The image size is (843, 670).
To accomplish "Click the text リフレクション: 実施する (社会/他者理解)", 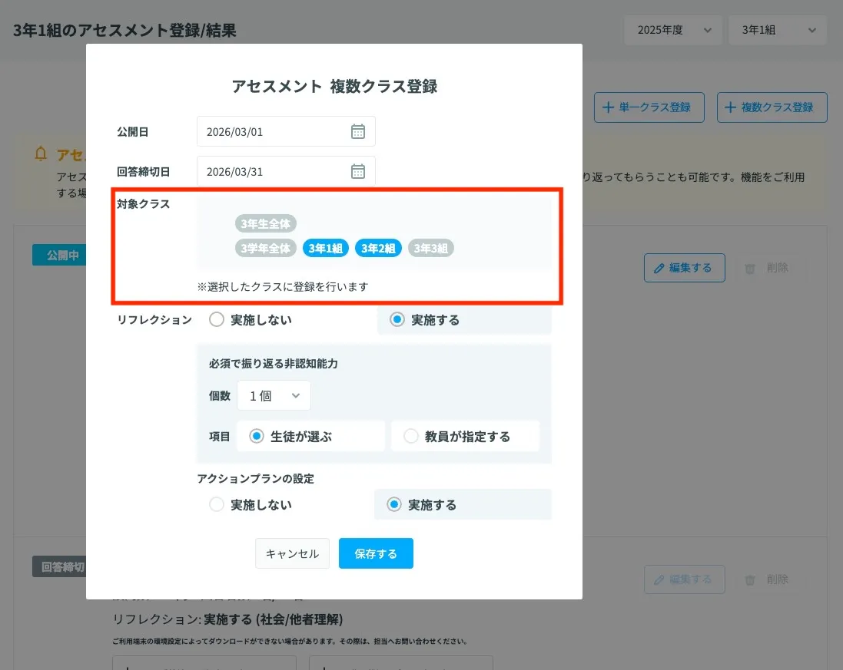I will [x=227, y=619].
